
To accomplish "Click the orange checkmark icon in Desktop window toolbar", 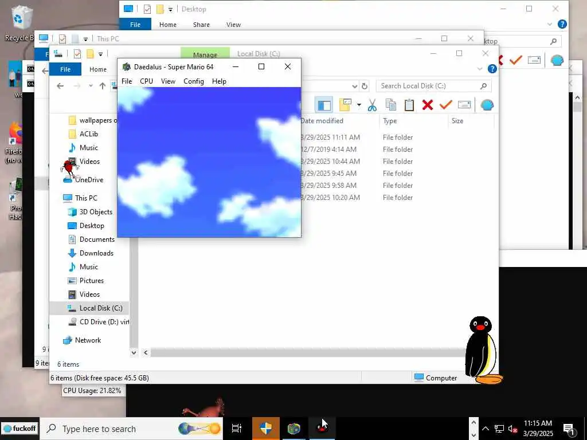I will click(515, 60).
